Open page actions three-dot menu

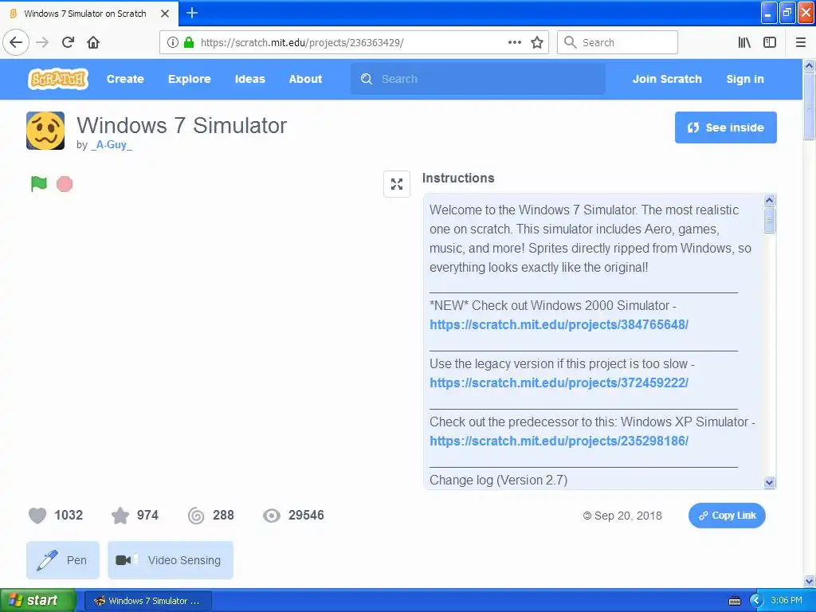(515, 42)
